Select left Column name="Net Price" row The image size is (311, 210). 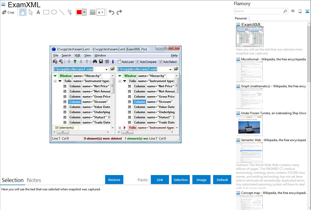(x=89, y=86)
